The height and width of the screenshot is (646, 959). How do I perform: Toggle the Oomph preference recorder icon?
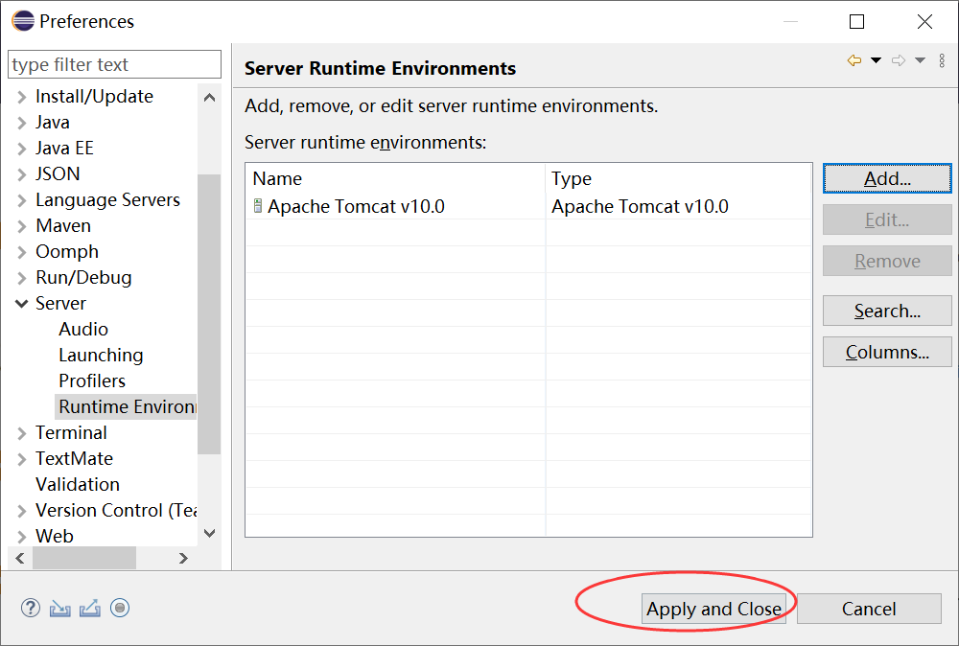click(x=120, y=608)
